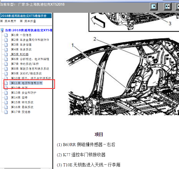Click page icon for 第11章 电源和信号分布
This screenshot has height=169, width=179.
click(x=6, y=83)
